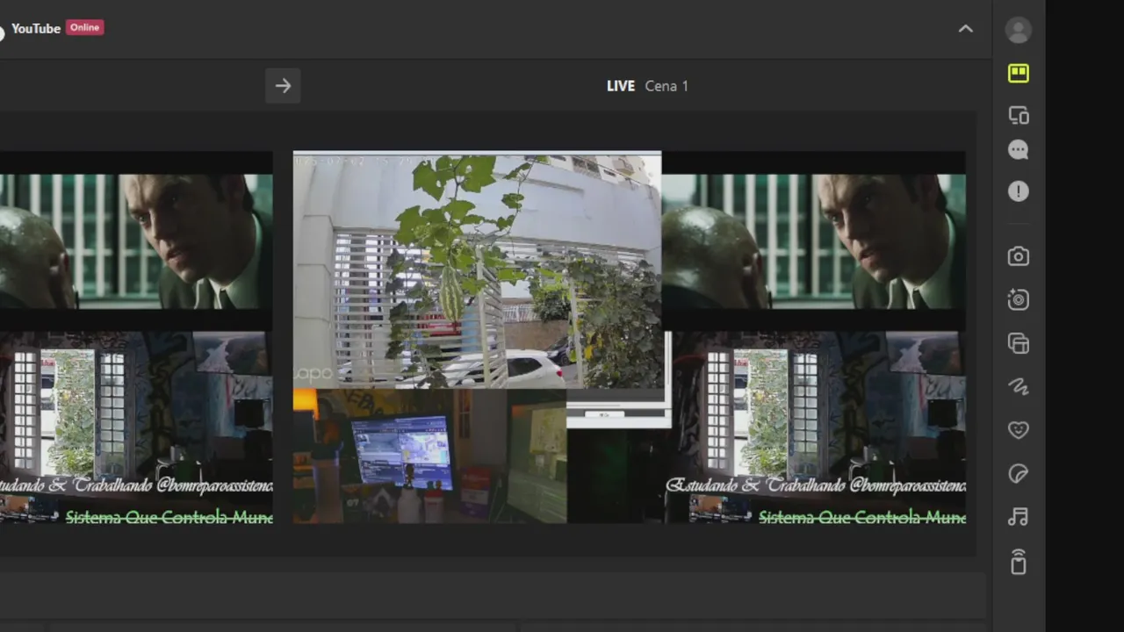Select the highlighted layout editor icon
Screen dimensions: 1124x632
[x=1018, y=73]
